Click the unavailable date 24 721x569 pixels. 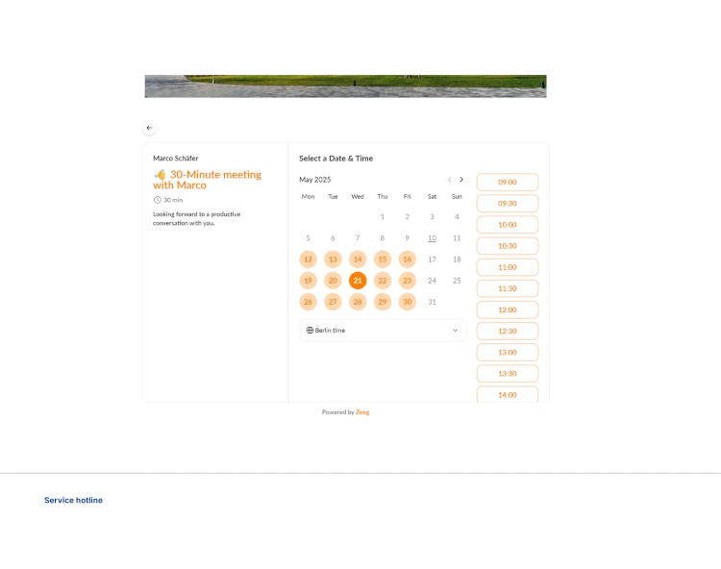[x=433, y=281]
